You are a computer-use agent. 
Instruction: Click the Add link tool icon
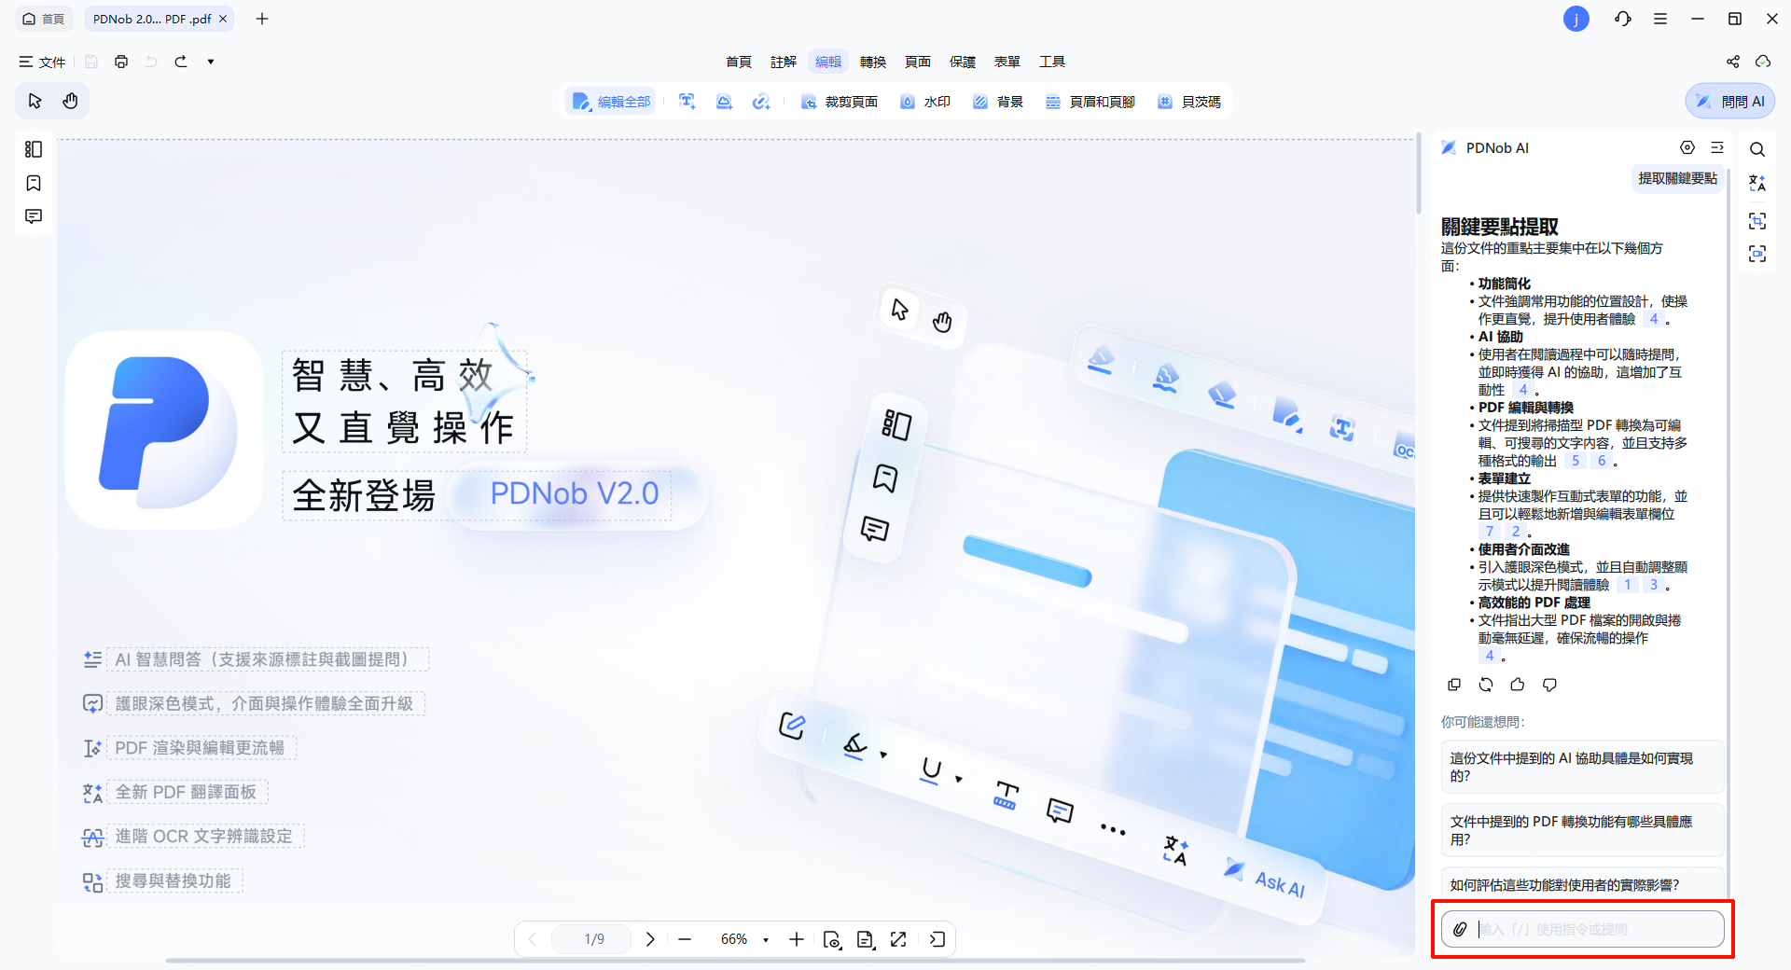tap(761, 102)
